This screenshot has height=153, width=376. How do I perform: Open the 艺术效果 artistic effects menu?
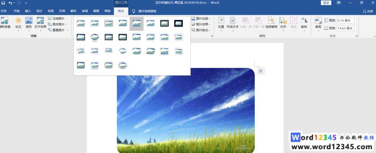pos(40,24)
